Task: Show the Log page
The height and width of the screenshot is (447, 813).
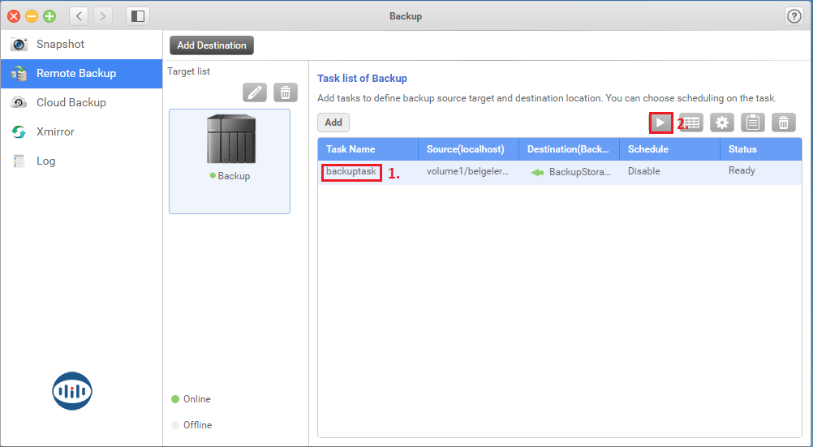Action: click(x=45, y=161)
